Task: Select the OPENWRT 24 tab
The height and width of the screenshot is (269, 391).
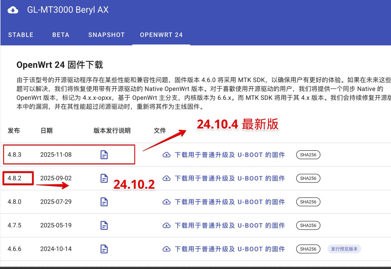Action: pos(161,35)
